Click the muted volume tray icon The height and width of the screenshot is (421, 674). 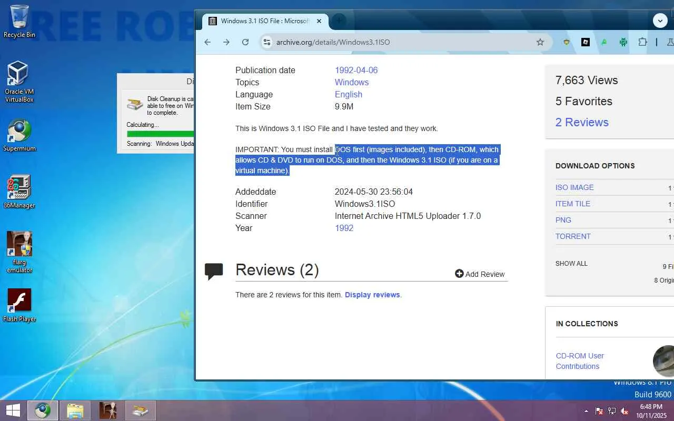tap(625, 411)
